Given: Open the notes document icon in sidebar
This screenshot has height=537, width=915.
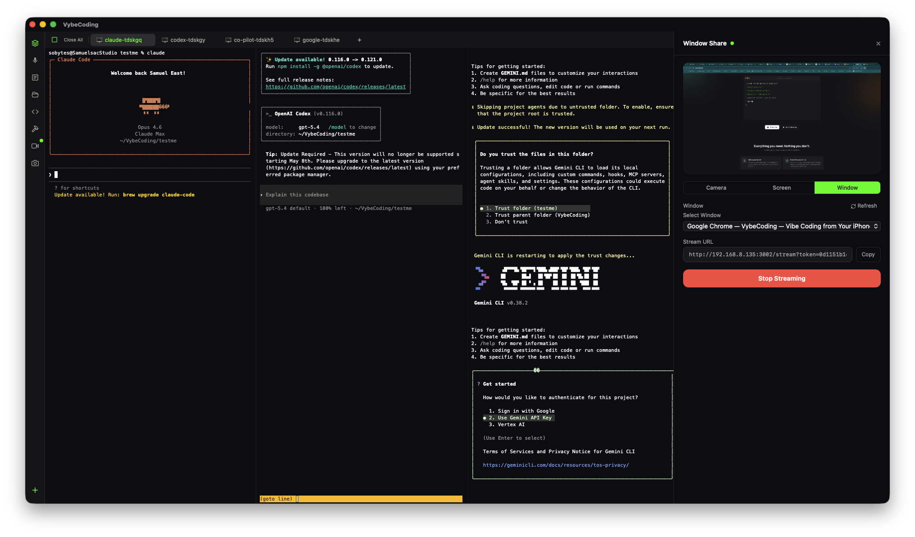Looking at the screenshot, I should click(x=35, y=77).
